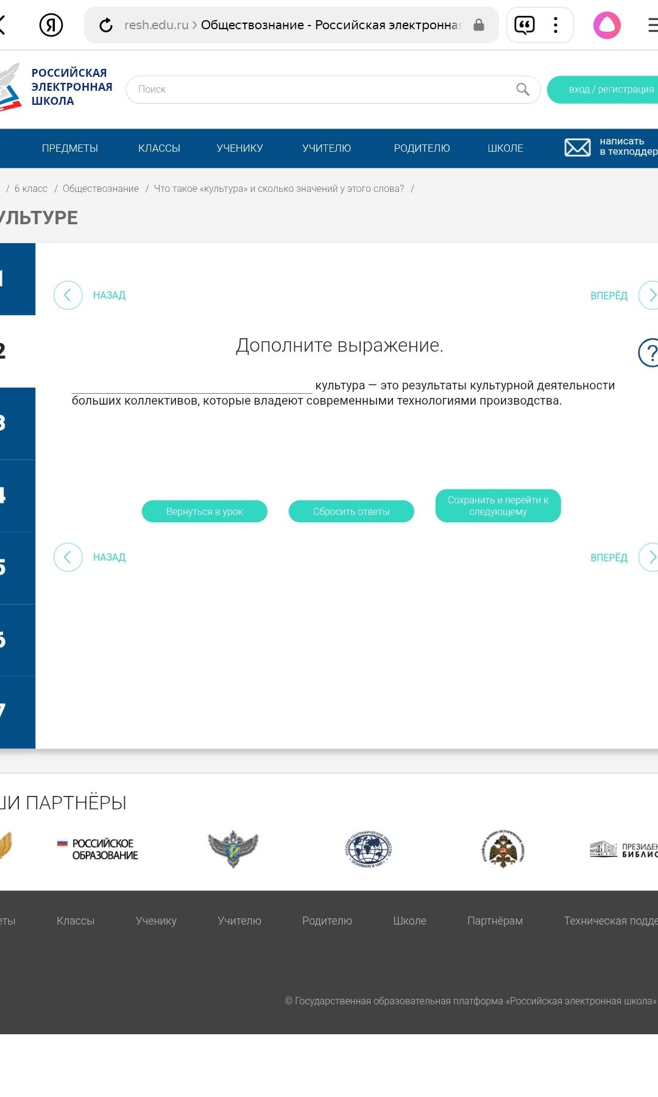This screenshot has width=658, height=1097.
Task: Click the search magnifier icon
Action: pos(523,89)
